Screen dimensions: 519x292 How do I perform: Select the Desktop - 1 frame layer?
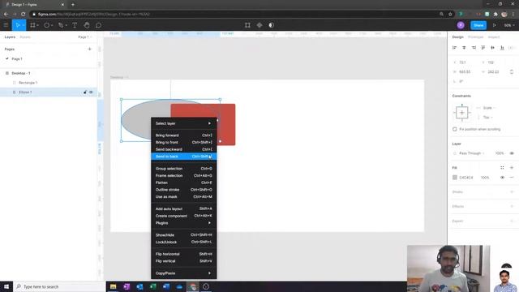49,73
